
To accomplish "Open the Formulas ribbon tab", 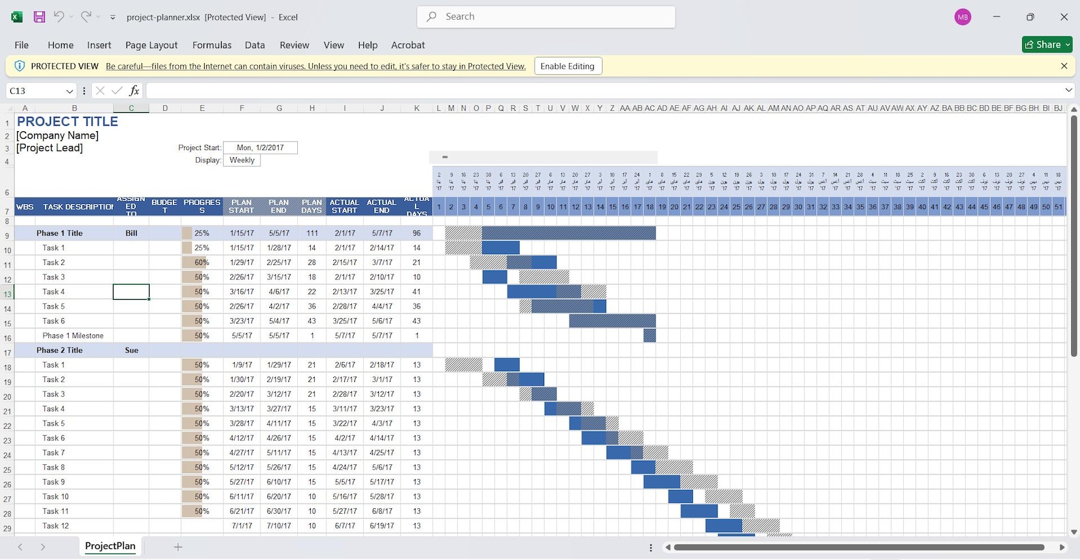I will (212, 45).
